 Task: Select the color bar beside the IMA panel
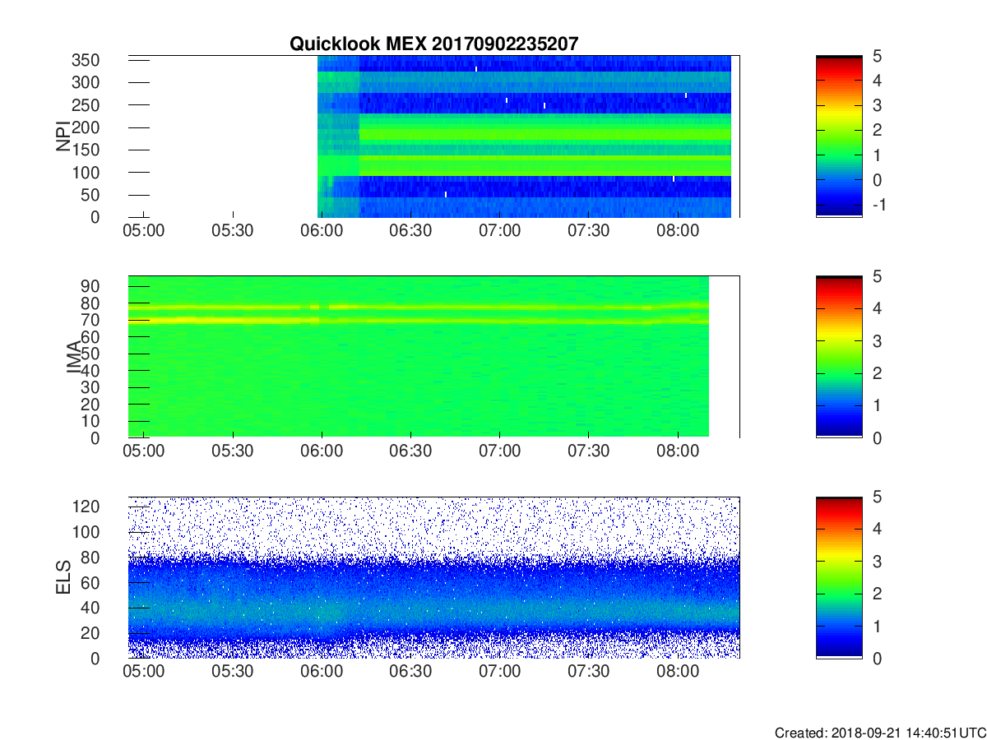[x=839, y=357]
